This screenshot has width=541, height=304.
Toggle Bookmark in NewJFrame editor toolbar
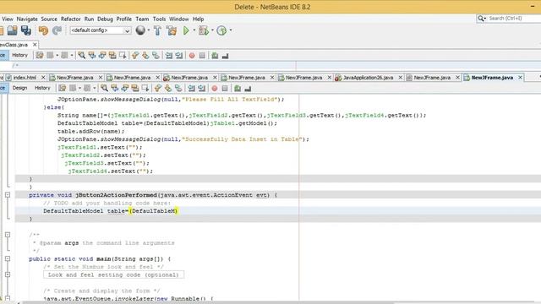[x=178, y=88]
